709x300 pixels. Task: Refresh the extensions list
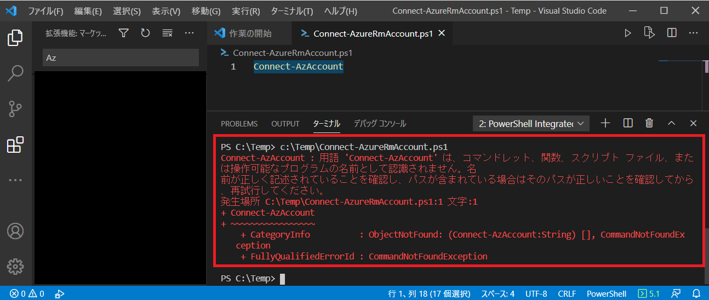point(145,33)
